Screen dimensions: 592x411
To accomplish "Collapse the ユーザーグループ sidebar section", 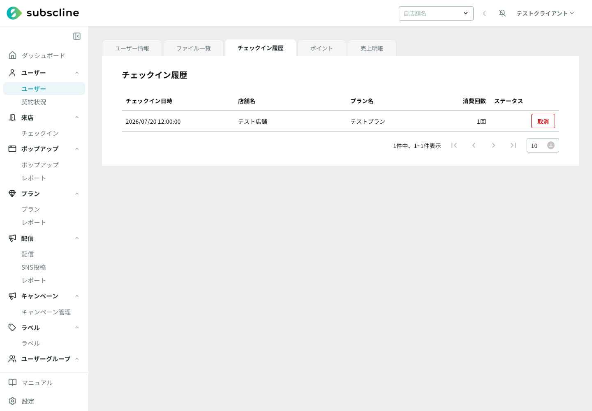I will [x=77, y=359].
